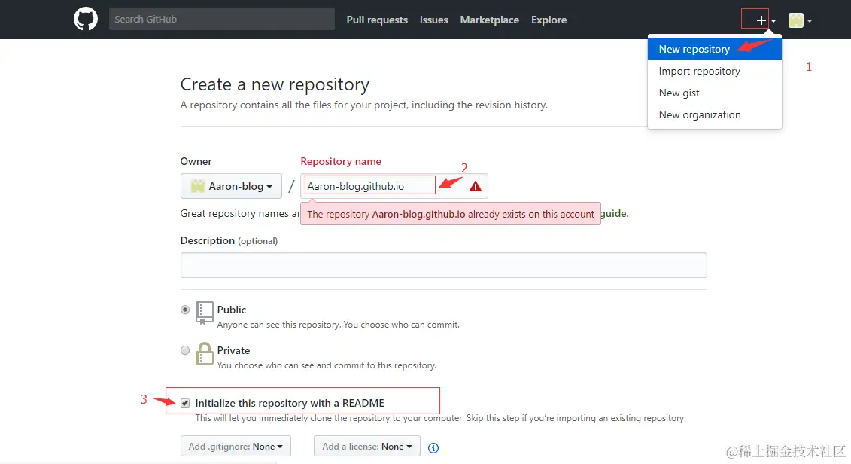Click the already exists error message
851x464 pixels.
click(x=451, y=214)
